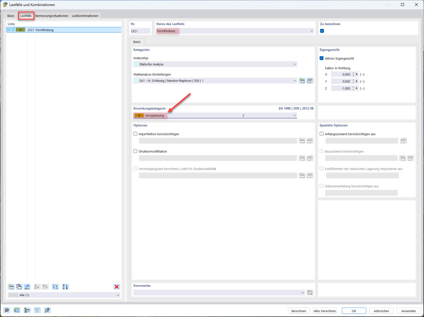This screenshot has width=424, height=317.
Task: Click the stepper arrows on Y factor
Action: pyautogui.click(x=353, y=81)
